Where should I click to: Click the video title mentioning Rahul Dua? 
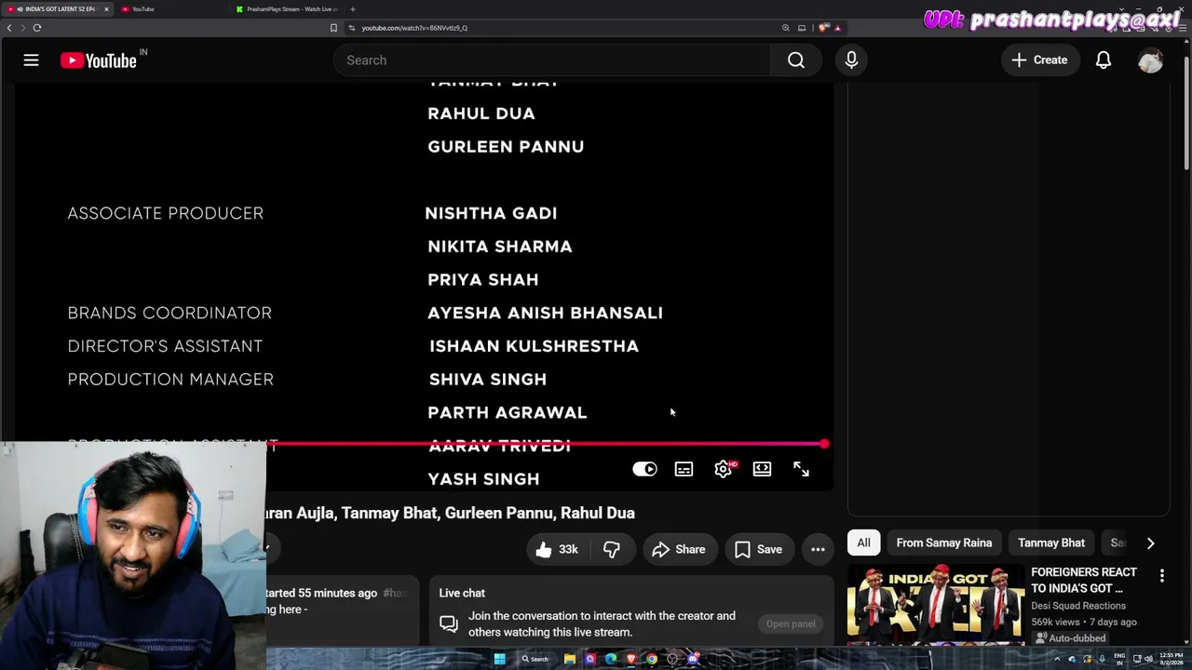[x=451, y=513]
